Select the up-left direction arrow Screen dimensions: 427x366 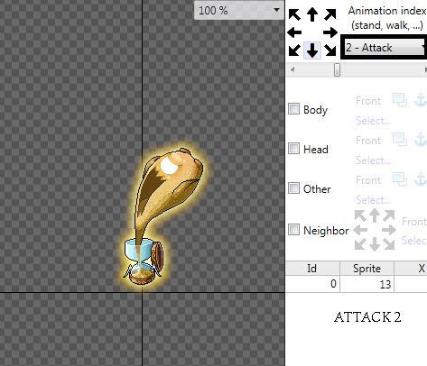coord(294,14)
